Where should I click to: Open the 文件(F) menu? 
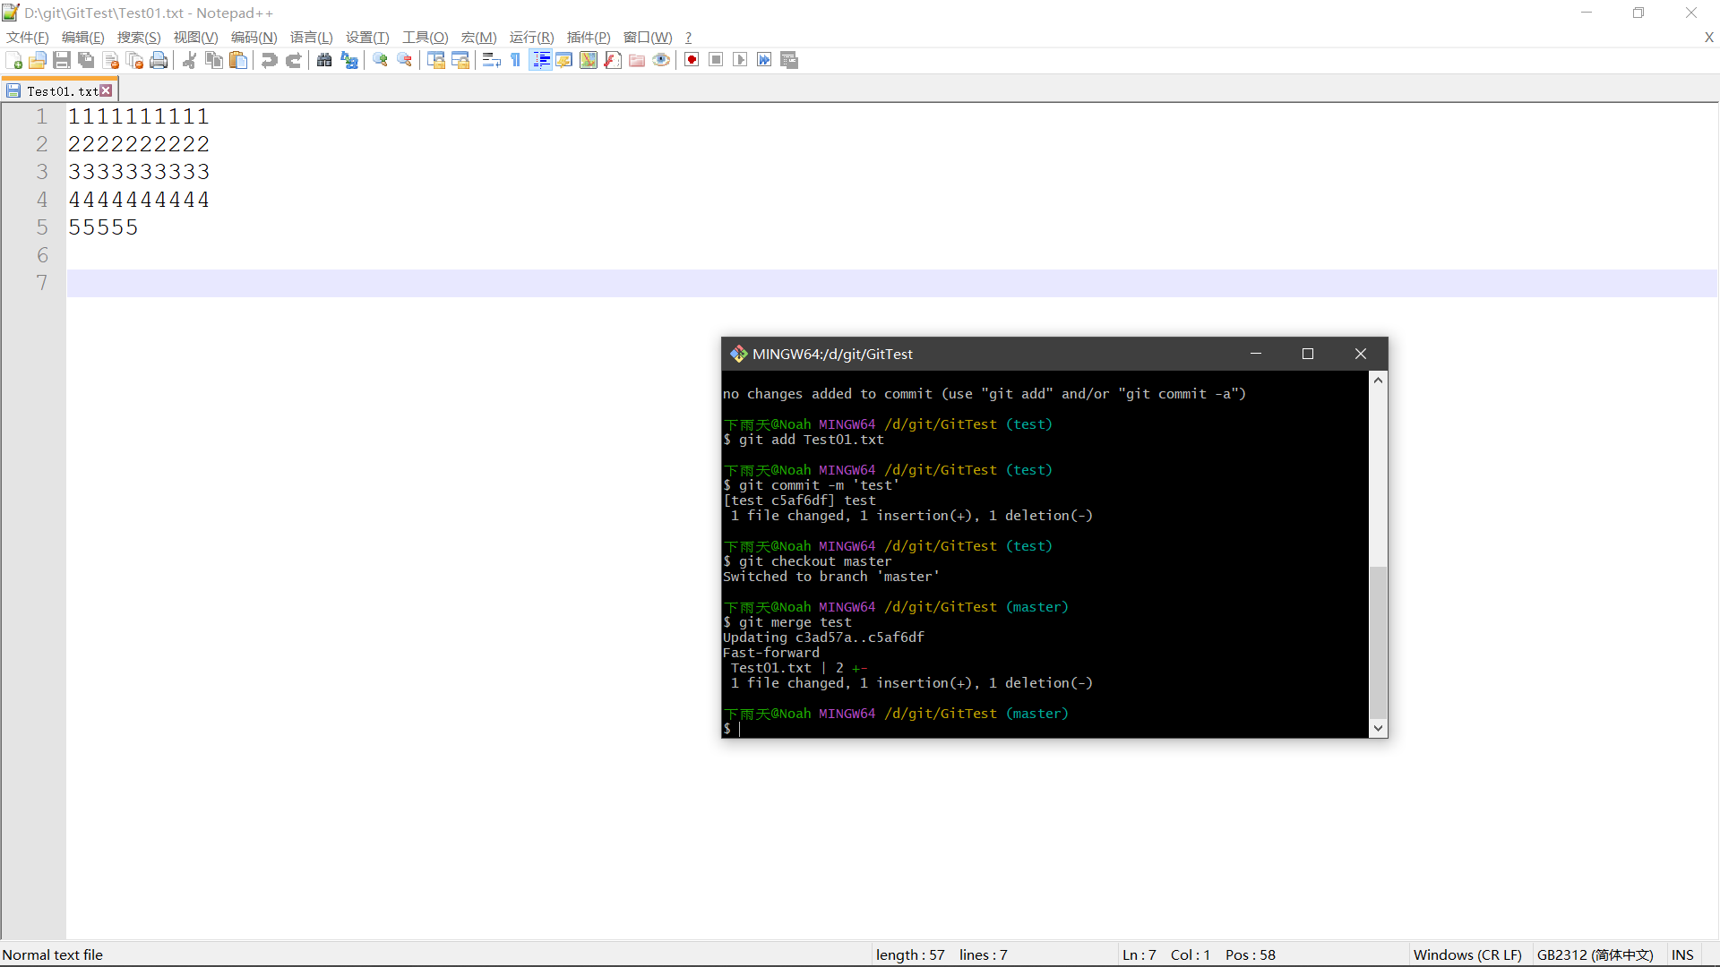click(28, 37)
